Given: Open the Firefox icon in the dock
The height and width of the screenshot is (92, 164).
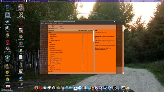Looking at the screenshot, I should pyautogui.click(x=36, y=88).
